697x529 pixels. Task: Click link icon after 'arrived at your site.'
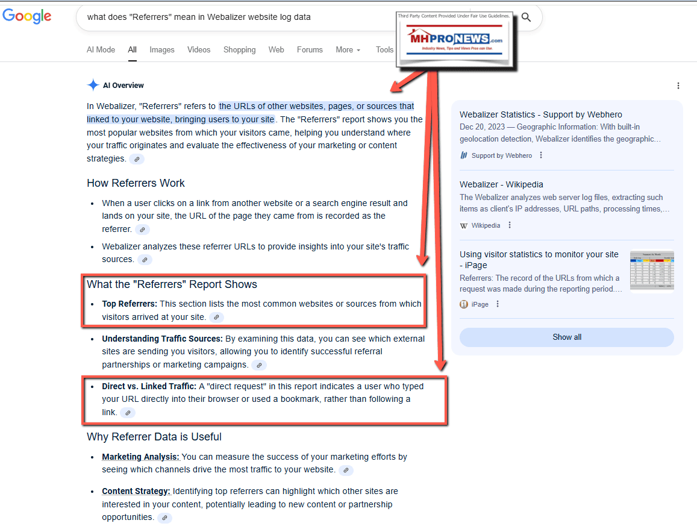tap(216, 318)
